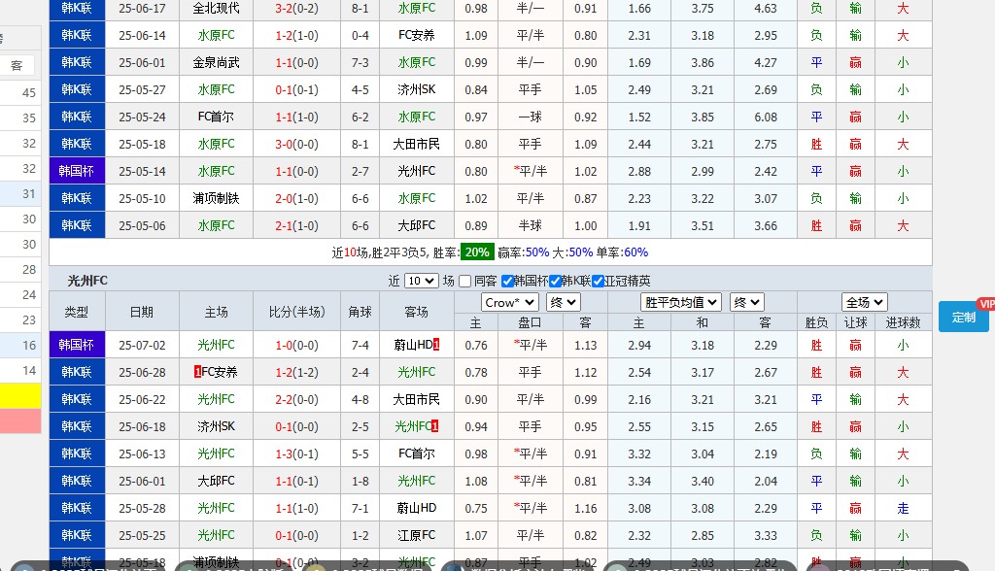Click the 进球数 column header
The image size is (995, 571).
point(903,323)
